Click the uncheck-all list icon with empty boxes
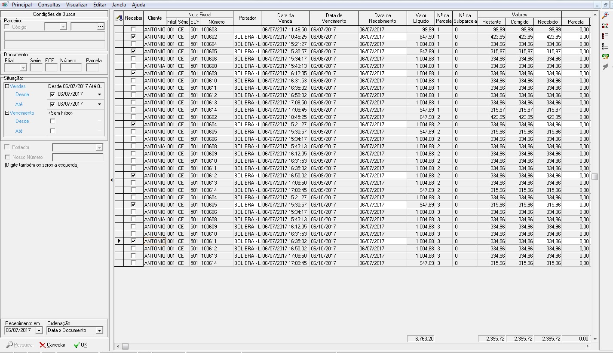The width and height of the screenshot is (613, 353). coord(605,46)
